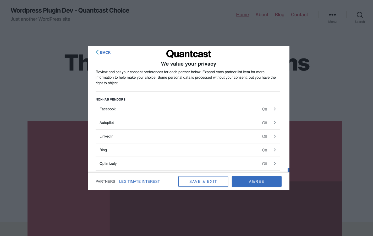Open the Contact navigation link
373x236 pixels.
click(x=299, y=15)
